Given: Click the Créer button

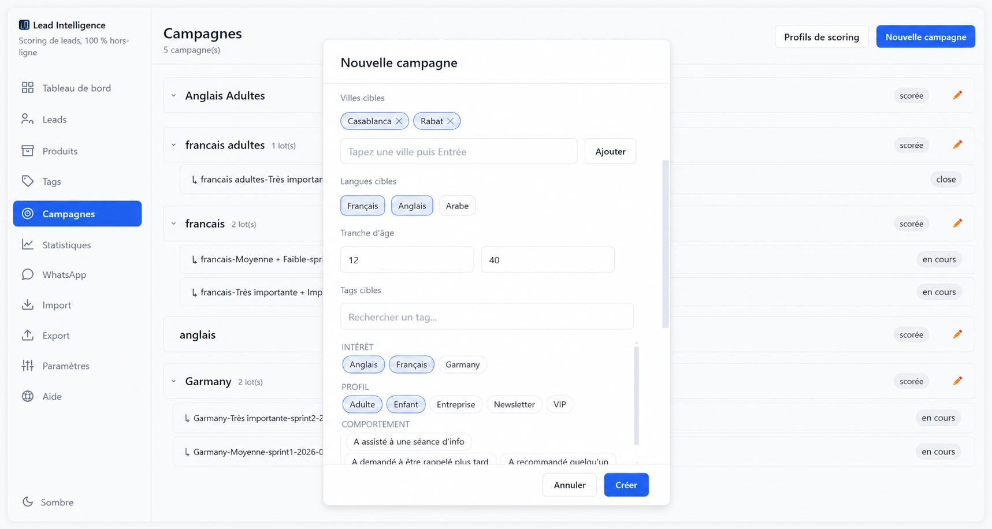Looking at the screenshot, I should click(626, 485).
